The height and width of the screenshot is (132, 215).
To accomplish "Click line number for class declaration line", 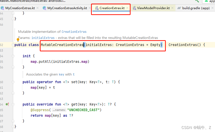I will pos(2,45).
